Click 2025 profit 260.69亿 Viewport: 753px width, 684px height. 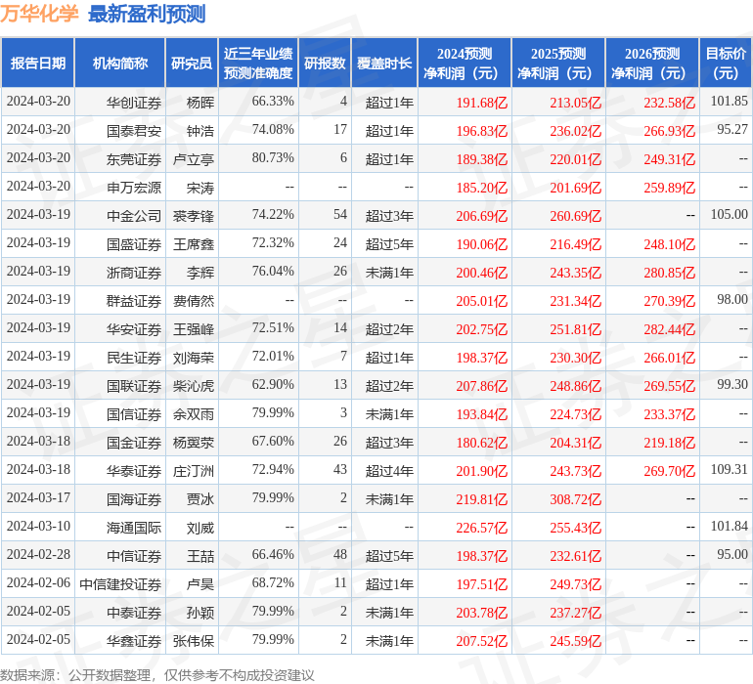click(575, 216)
